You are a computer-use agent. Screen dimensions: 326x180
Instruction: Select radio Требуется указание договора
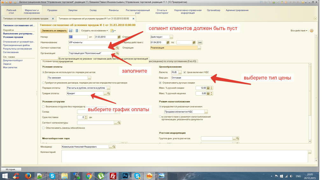point(44,83)
